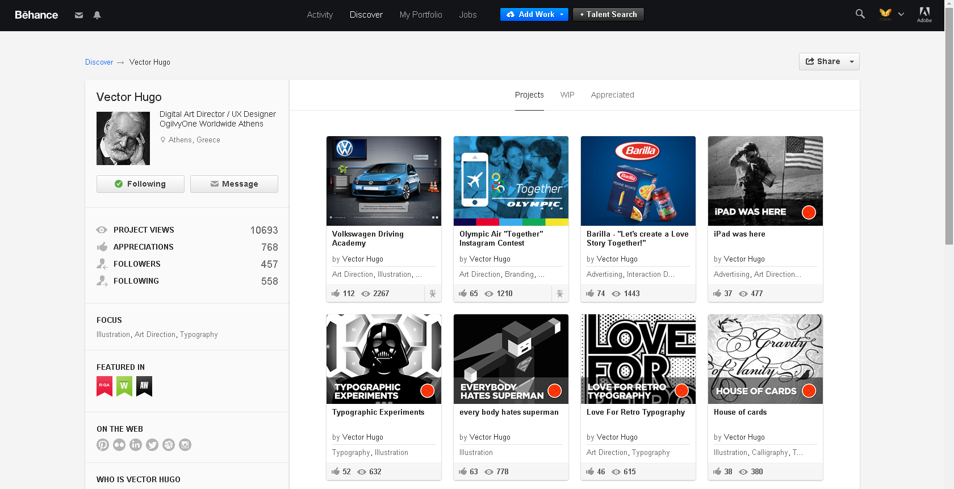Click the search magnifier icon
Screen dimensions: 954x489
pos(860,14)
